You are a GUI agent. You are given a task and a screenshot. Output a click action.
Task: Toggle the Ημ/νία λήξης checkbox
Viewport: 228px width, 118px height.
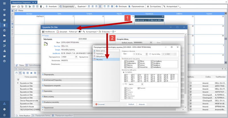click(x=150, y=54)
